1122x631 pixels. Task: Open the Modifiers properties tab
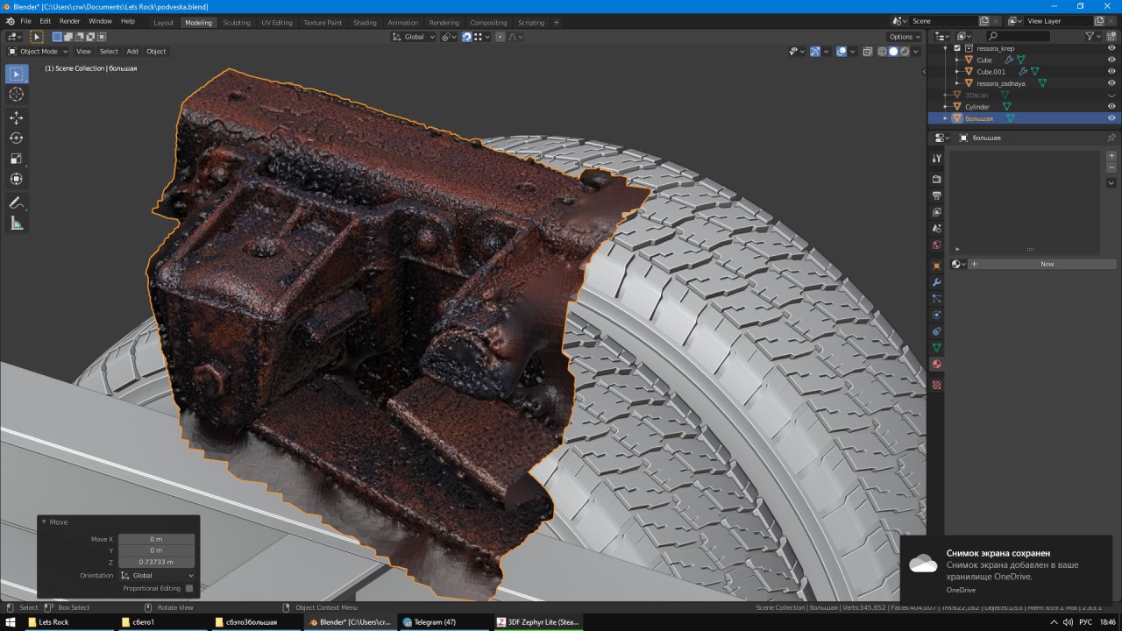tap(936, 282)
